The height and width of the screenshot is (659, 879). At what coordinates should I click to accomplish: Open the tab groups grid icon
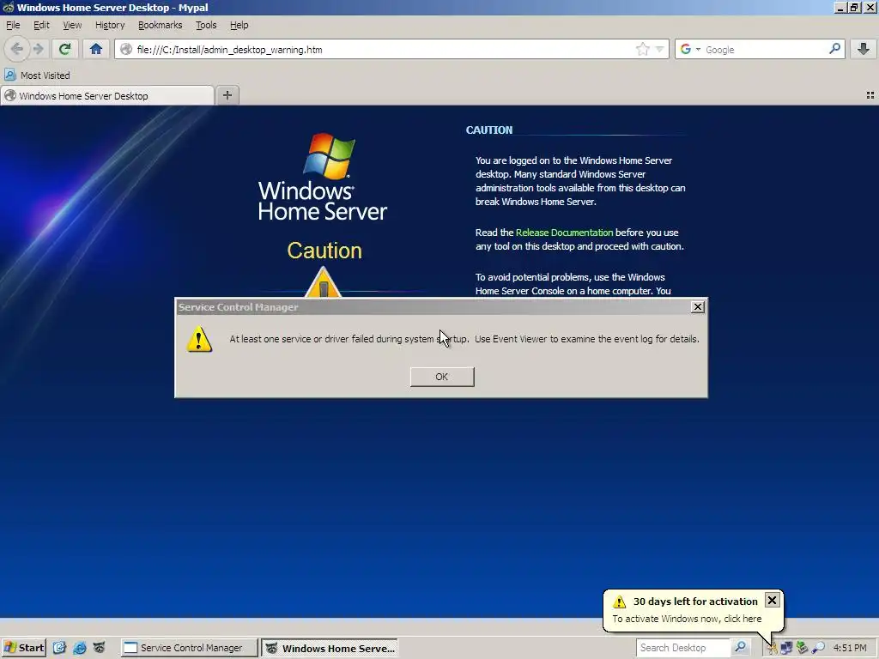click(x=870, y=95)
